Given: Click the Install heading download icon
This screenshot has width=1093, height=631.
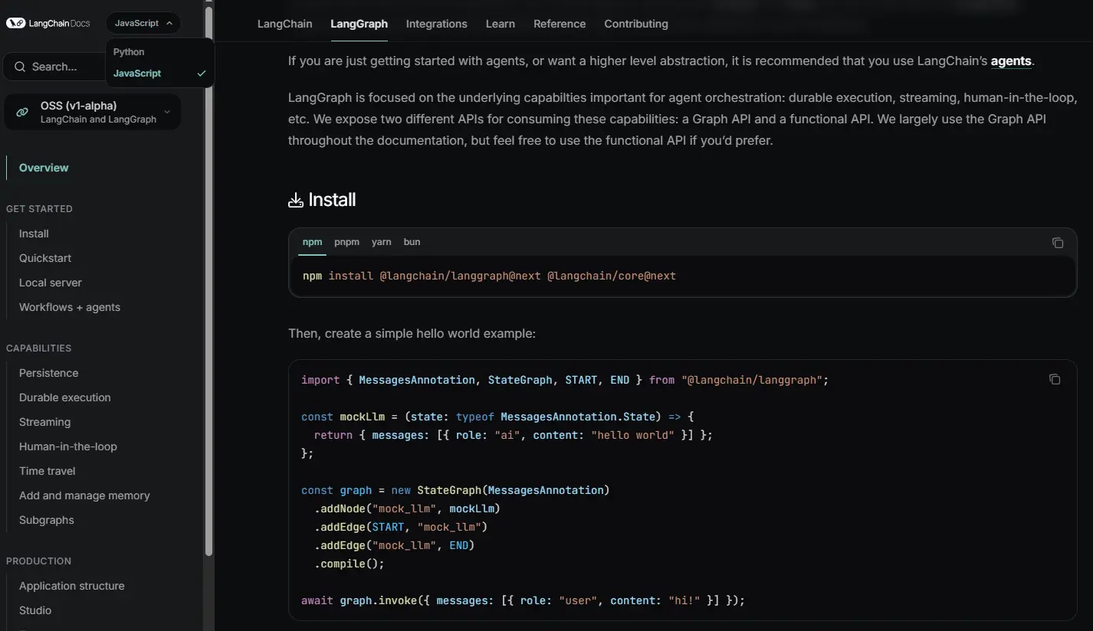Looking at the screenshot, I should [296, 200].
